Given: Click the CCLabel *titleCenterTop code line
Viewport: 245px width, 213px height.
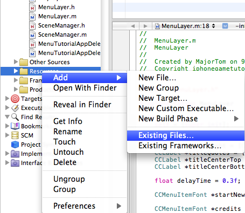Looking at the screenshot, I should click(198, 160).
